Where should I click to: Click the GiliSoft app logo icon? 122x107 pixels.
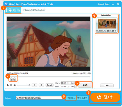click(x=6, y=4)
